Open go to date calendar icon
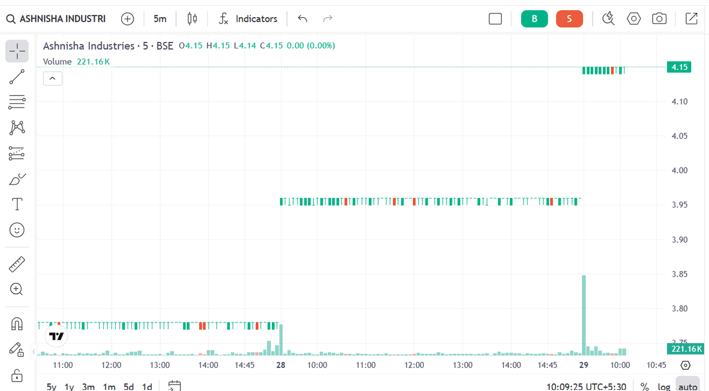Screen dimensions: 709x391 (174, 386)
